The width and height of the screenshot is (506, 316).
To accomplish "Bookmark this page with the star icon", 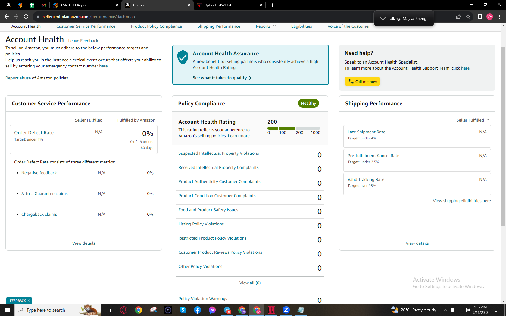I will click(468, 17).
